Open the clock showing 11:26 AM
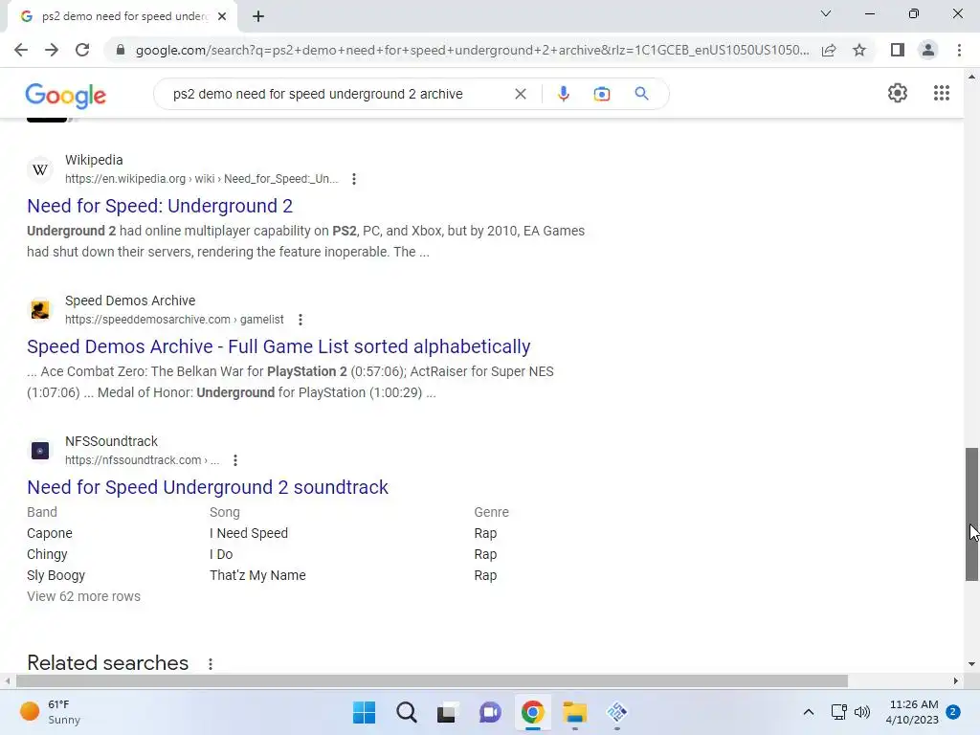980x735 pixels. coord(912,712)
